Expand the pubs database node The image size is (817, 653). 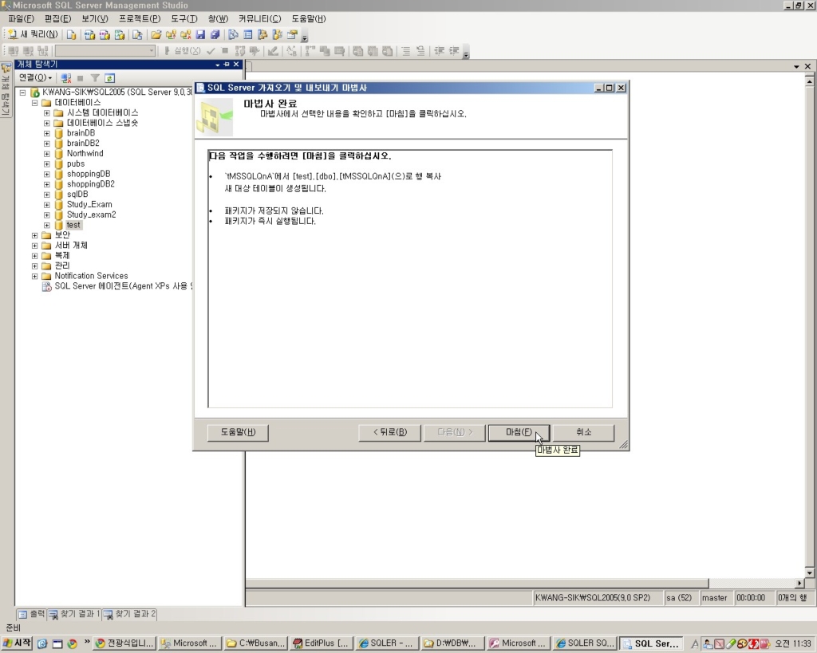coord(47,164)
